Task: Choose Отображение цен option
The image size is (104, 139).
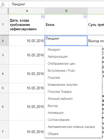Action: (x=73, y=64)
